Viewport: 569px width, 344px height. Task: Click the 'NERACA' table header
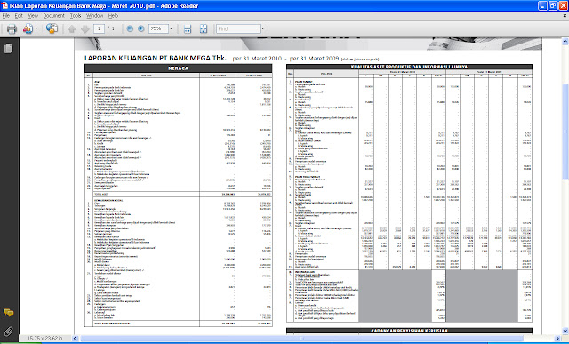pos(178,68)
